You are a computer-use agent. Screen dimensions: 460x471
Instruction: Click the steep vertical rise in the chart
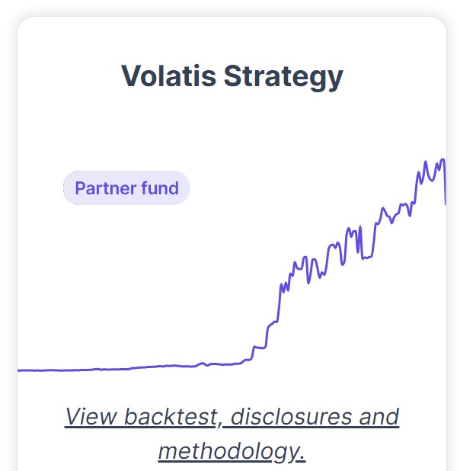(x=279, y=303)
